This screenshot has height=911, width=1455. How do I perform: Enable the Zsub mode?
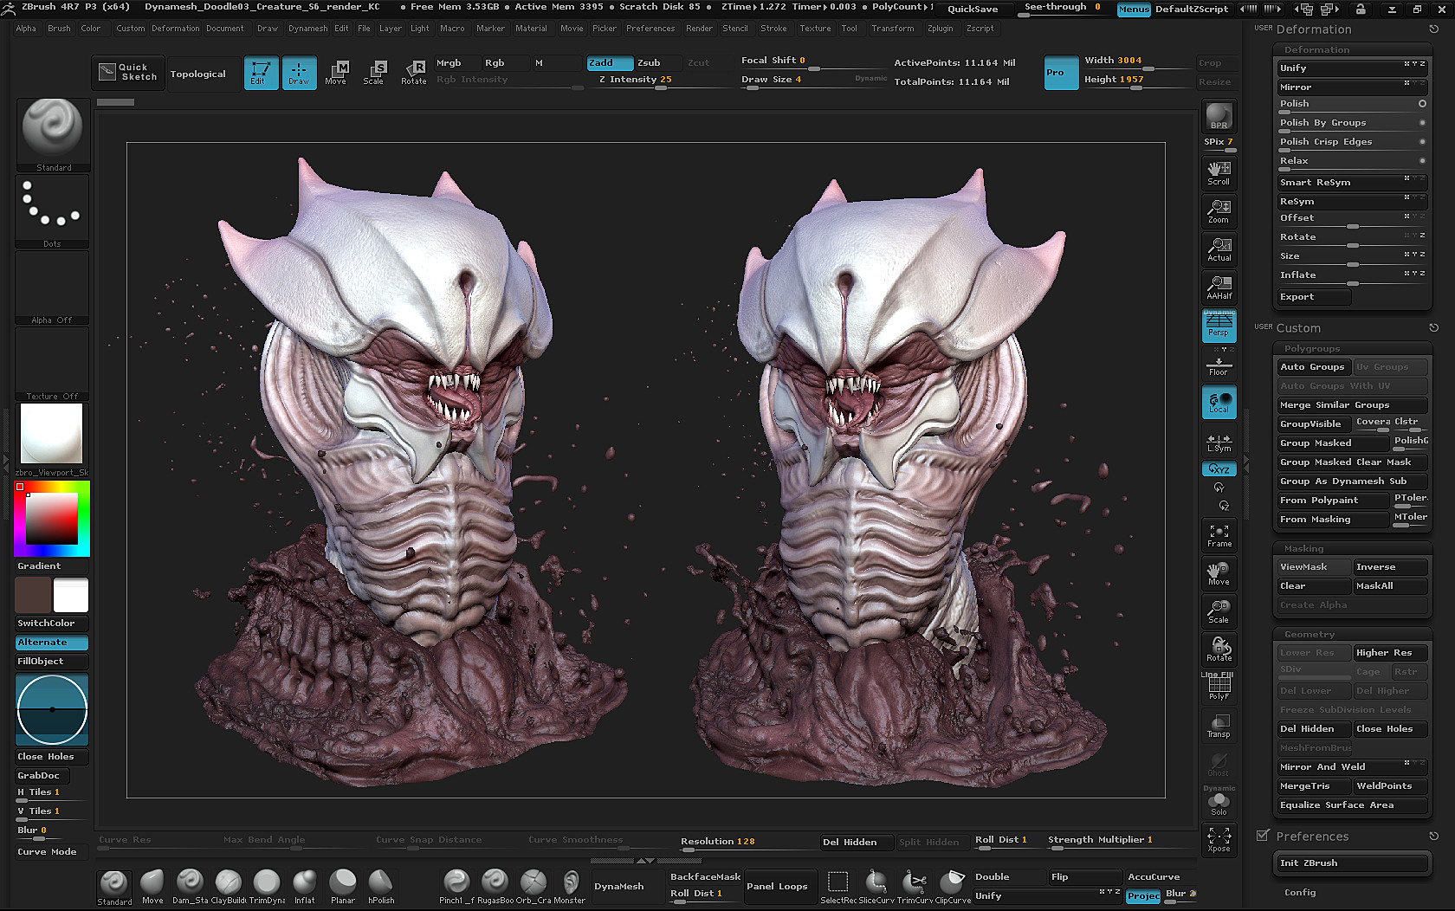(658, 63)
